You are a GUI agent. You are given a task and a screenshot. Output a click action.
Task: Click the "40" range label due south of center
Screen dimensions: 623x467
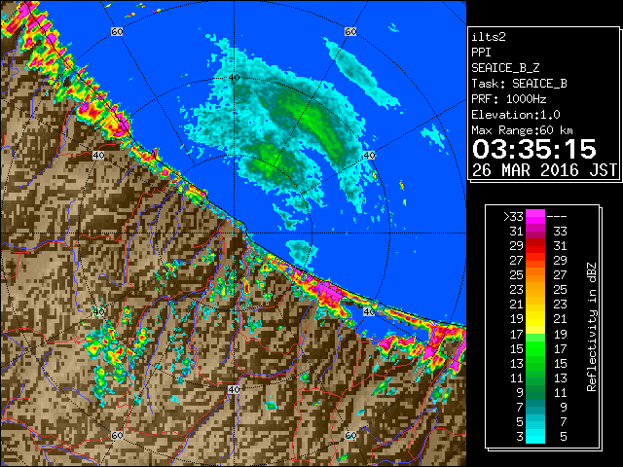coord(234,389)
